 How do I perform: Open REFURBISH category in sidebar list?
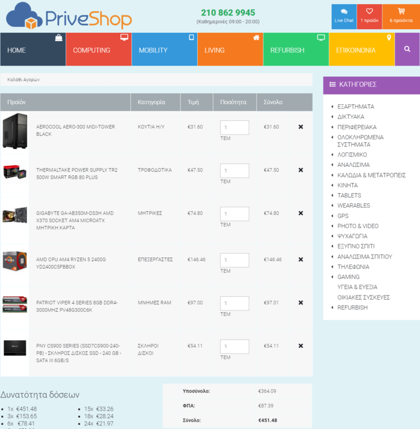pos(353,308)
